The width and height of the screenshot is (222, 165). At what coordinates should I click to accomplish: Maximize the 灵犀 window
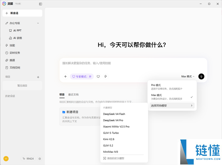pyautogui.click(x=209, y=4)
